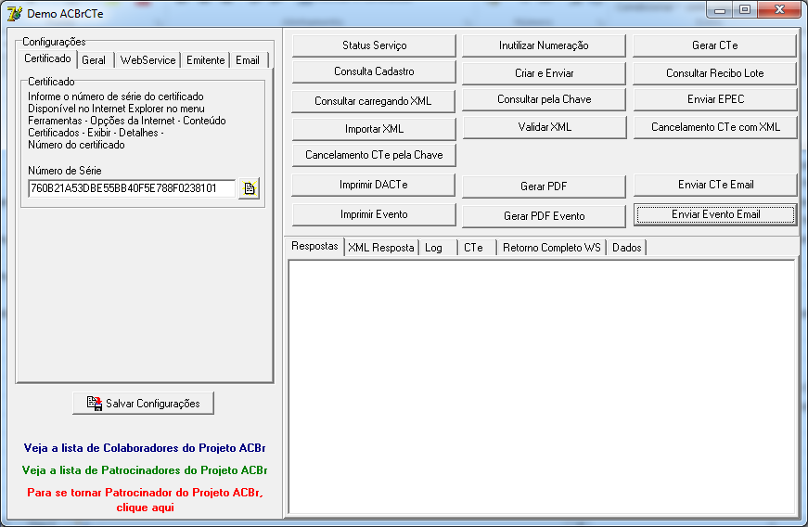The width and height of the screenshot is (808, 527).
Task: Click the Imprimir Evento button
Action: (x=374, y=215)
